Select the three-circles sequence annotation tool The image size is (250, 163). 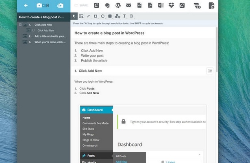[117, 16]
